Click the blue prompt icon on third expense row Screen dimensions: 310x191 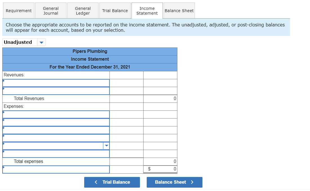3,129
